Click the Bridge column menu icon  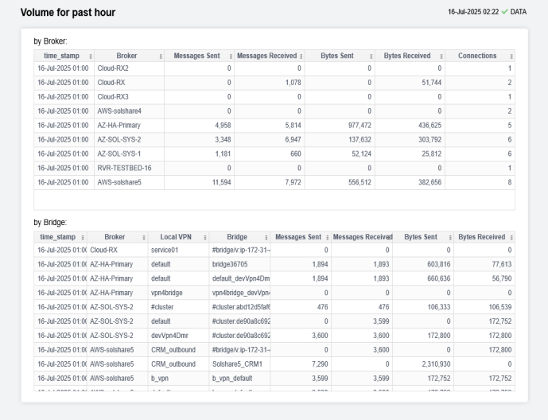pyautogui.click(x=265, y=237)
